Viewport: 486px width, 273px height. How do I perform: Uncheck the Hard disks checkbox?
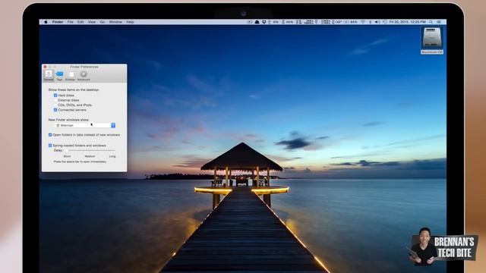pos(55,96)
